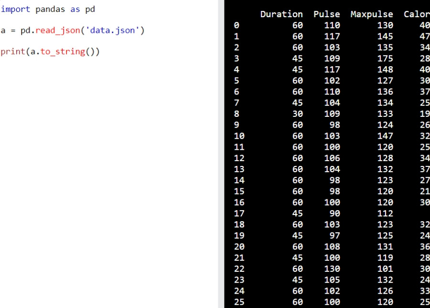Click the 'to_string' method name in the code

(x=63, y=51)
